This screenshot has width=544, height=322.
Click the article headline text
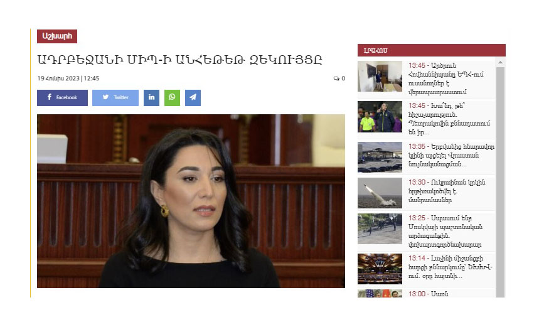[179, 60]
